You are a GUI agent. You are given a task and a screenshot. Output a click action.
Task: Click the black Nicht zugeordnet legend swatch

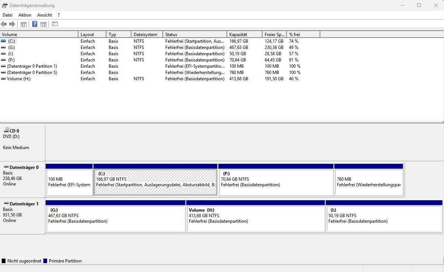[4, 261]
